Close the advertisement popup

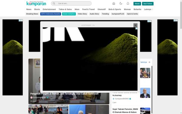(135, 25)
